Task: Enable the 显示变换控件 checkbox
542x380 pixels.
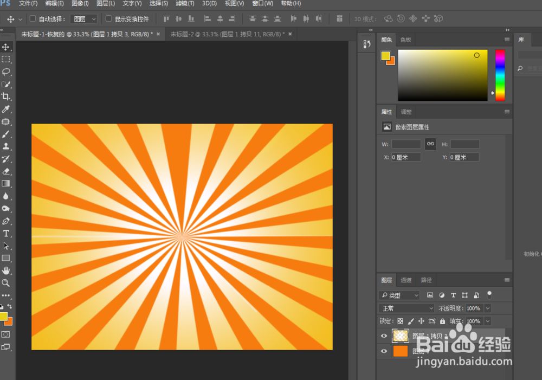Action: tap(108, 18)
